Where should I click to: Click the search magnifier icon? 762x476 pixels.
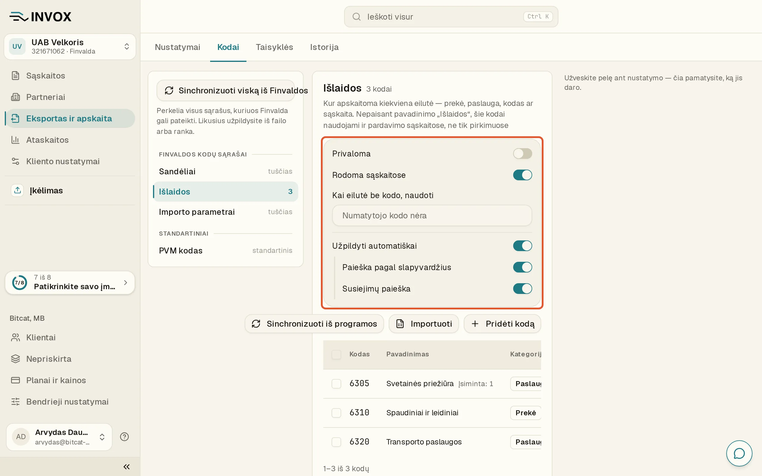(356, 17)
